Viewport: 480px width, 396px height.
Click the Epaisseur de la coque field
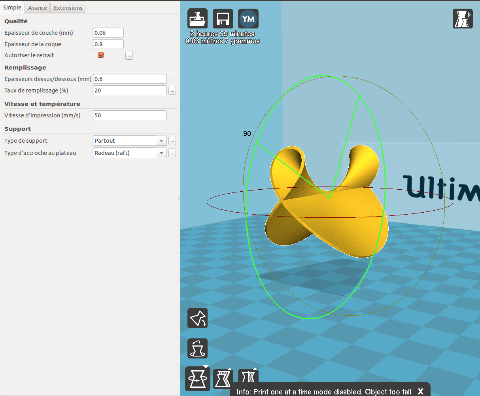pos(108,44)
